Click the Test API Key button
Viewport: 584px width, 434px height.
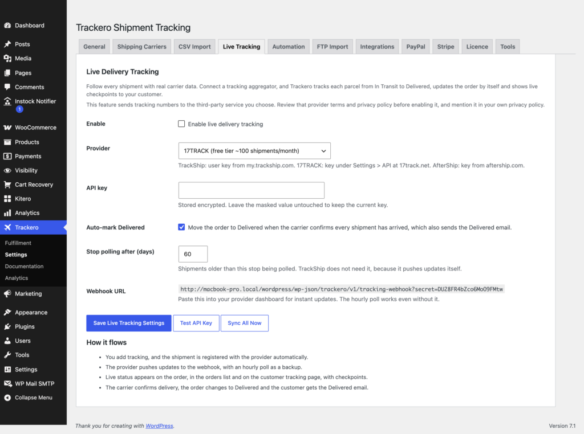click(x=196, y=323)
